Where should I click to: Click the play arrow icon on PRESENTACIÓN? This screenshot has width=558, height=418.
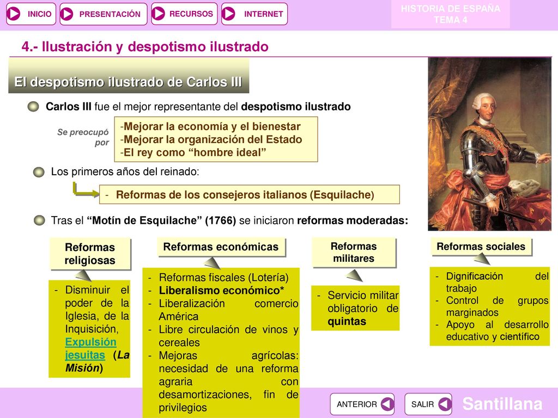pyautogui.click(x=66, y=14)
